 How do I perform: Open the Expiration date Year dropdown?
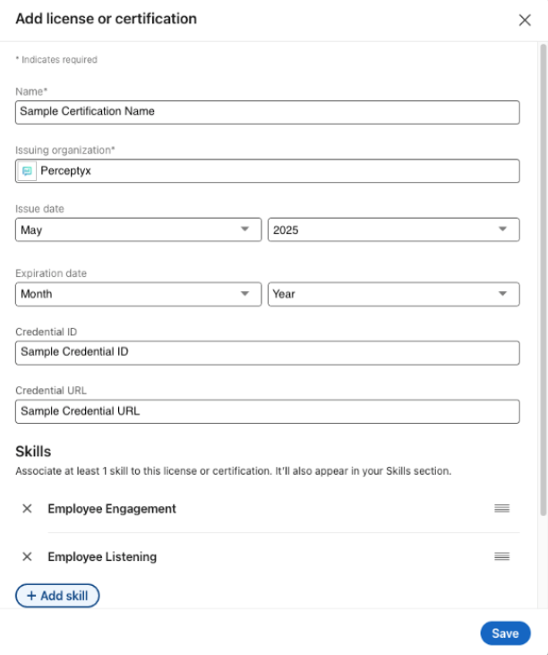394,294
